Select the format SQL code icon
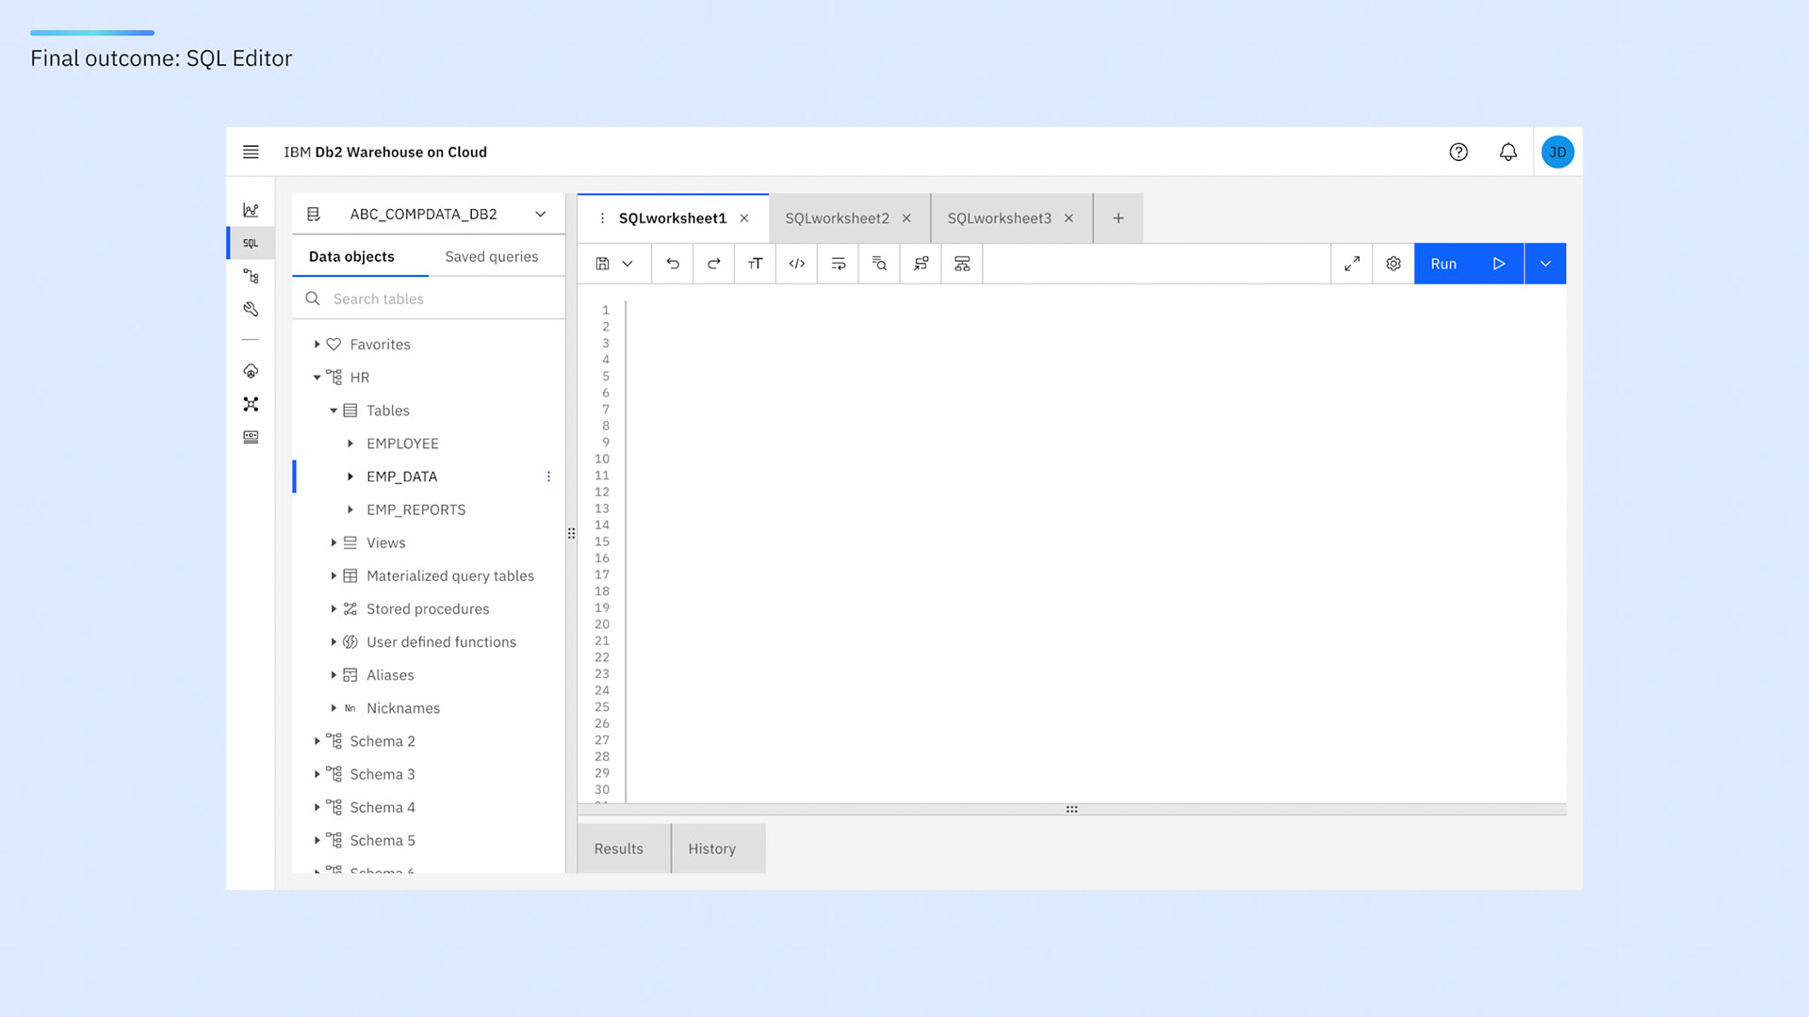Viewport: 1809px width, 1017px height. pos(838,264)
